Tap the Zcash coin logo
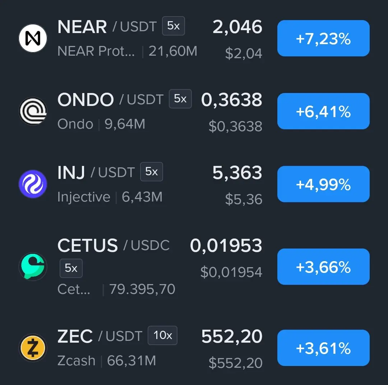The image size is (388, 385). [x=33, y=348]
